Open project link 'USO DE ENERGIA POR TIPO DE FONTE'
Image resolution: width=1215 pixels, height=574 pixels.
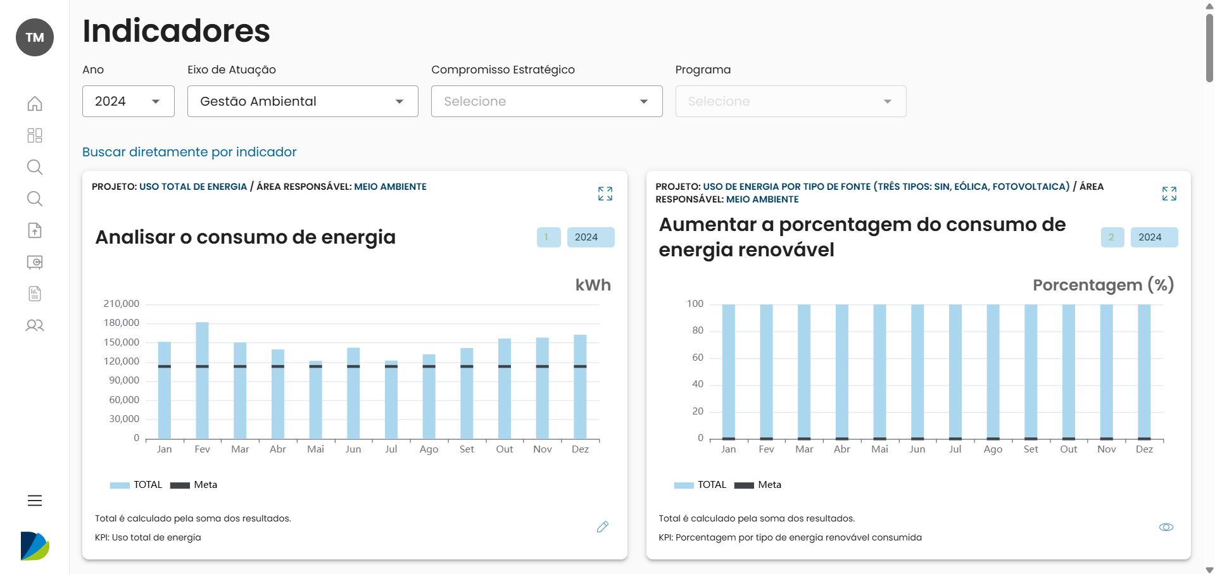pos(886,187)
